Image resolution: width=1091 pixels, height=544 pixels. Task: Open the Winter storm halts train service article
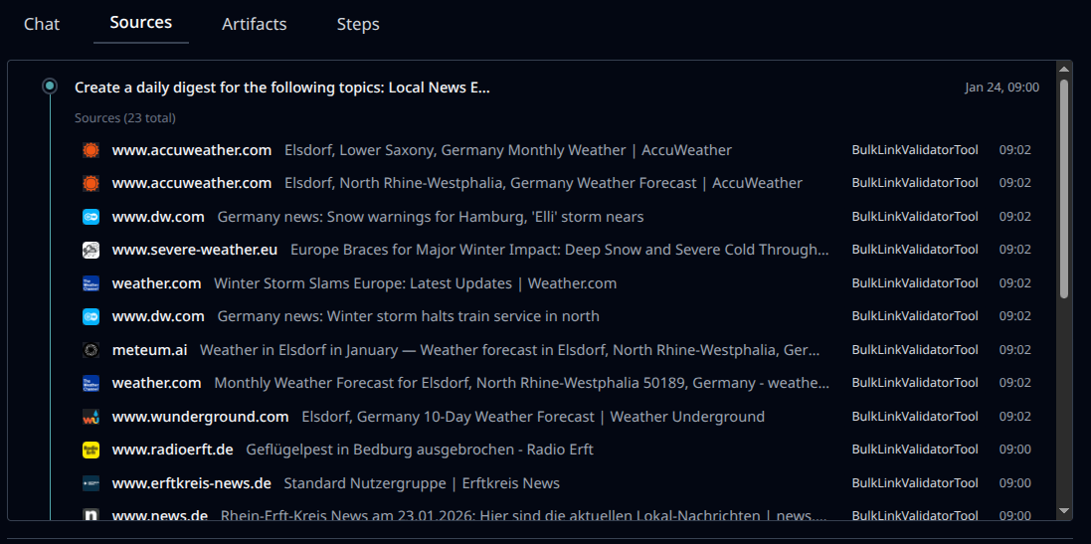[409, 316]
